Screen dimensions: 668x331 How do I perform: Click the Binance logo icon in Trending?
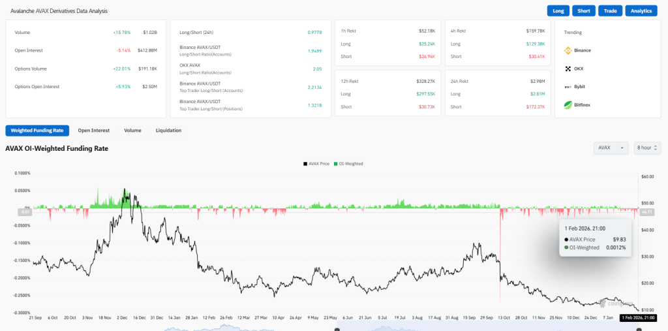pos(568,50)
